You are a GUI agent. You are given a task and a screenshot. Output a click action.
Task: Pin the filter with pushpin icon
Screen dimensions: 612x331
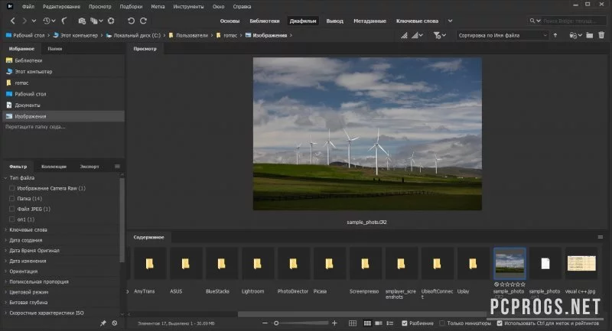[103, 323]
